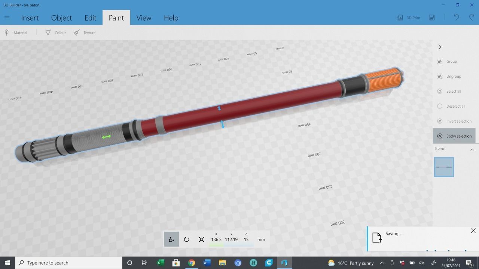Open Google Chrome from taskbar

click(x=191, y=263)
